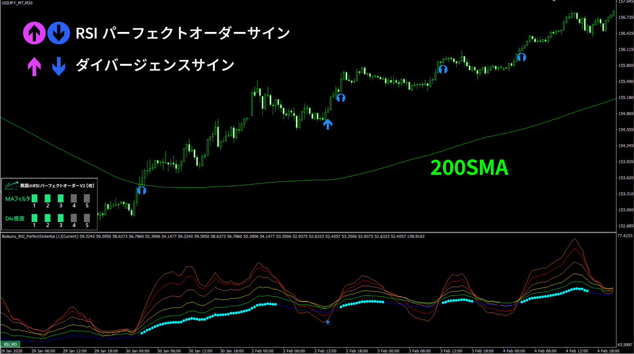Set MA filter to level 1
Screen dimensions: 634x354
pos(34,198)
